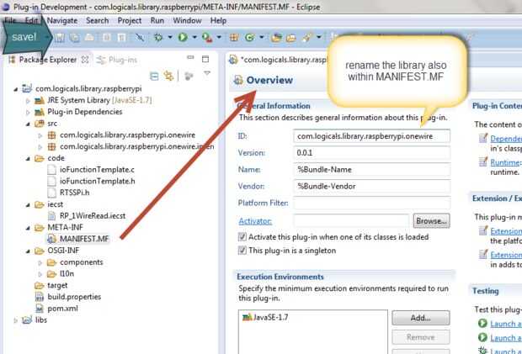Collapse the code folder
The height and width of the screenshot is (354, 522).
28,159
